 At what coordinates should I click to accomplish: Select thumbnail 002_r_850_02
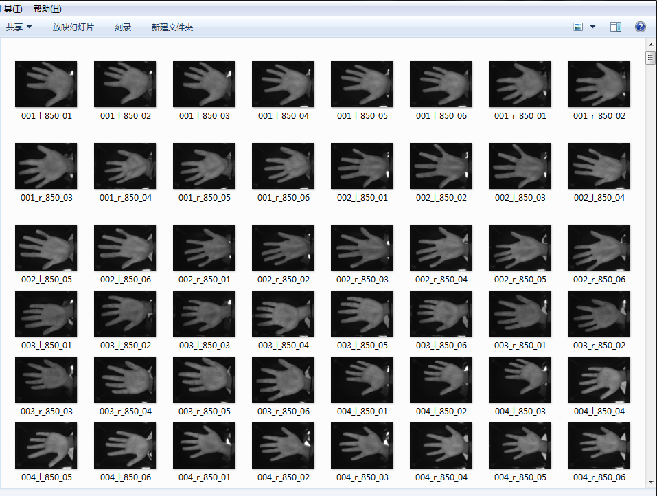coord(283,248)
